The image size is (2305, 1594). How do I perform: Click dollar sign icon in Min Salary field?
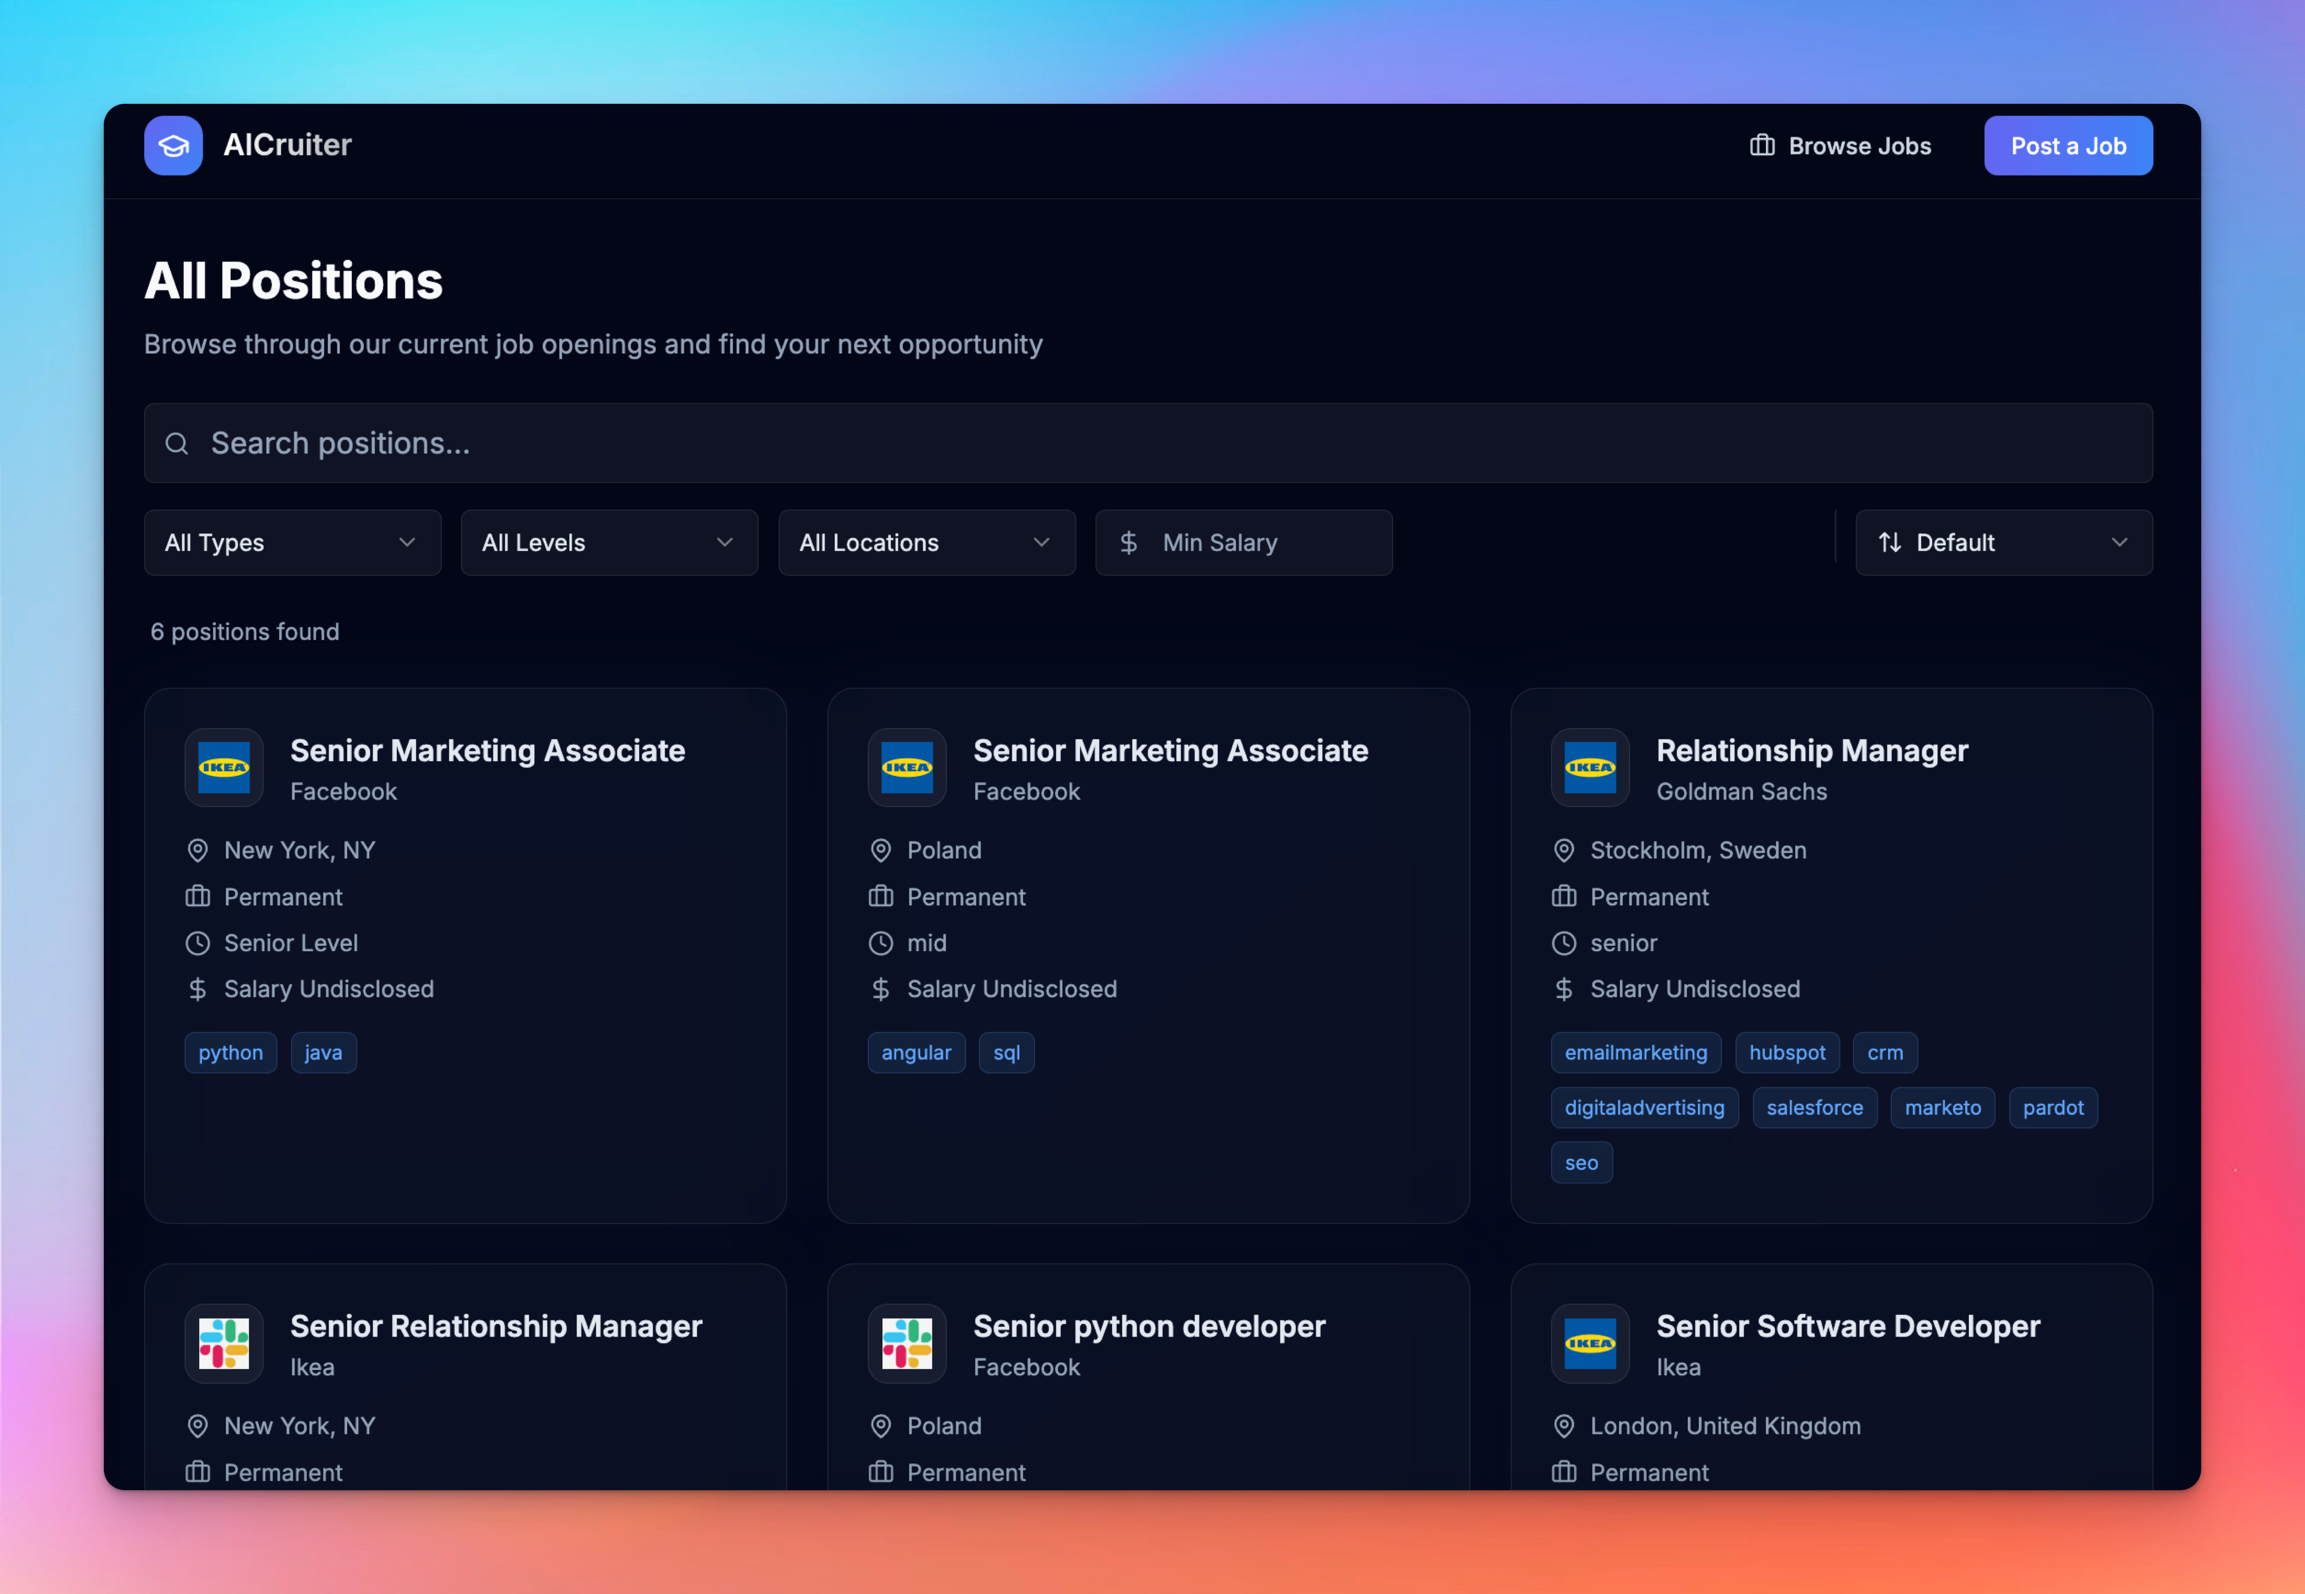(1127, 542)
